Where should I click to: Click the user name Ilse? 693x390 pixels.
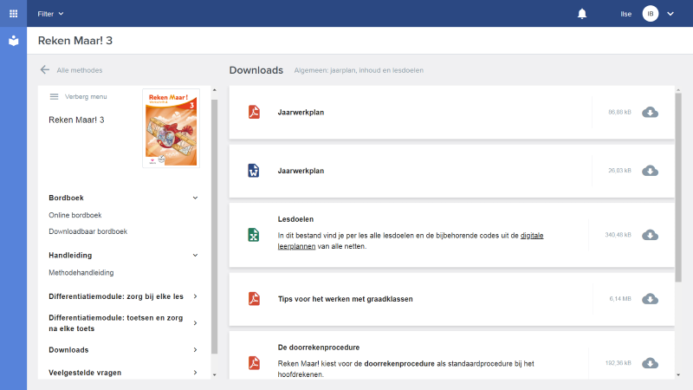[x=625, y=14]
